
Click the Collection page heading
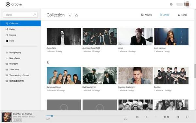(x=56, y=15)
